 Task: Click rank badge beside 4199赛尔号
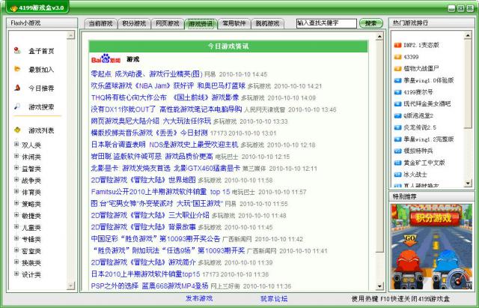click(397, 92)
